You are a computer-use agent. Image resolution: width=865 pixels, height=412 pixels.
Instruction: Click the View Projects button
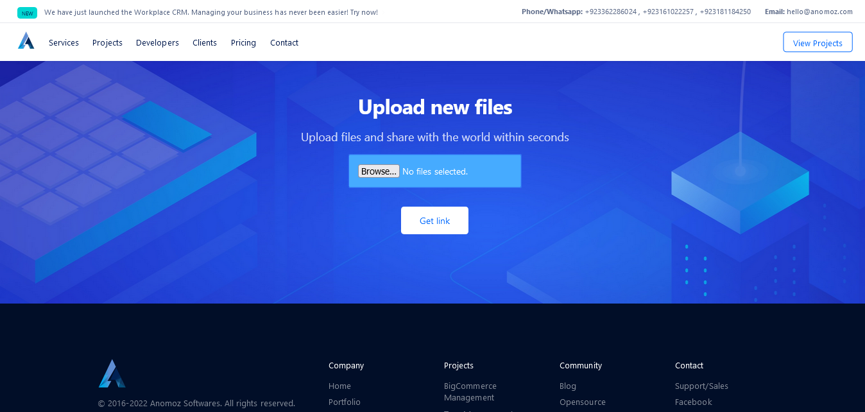818,42
